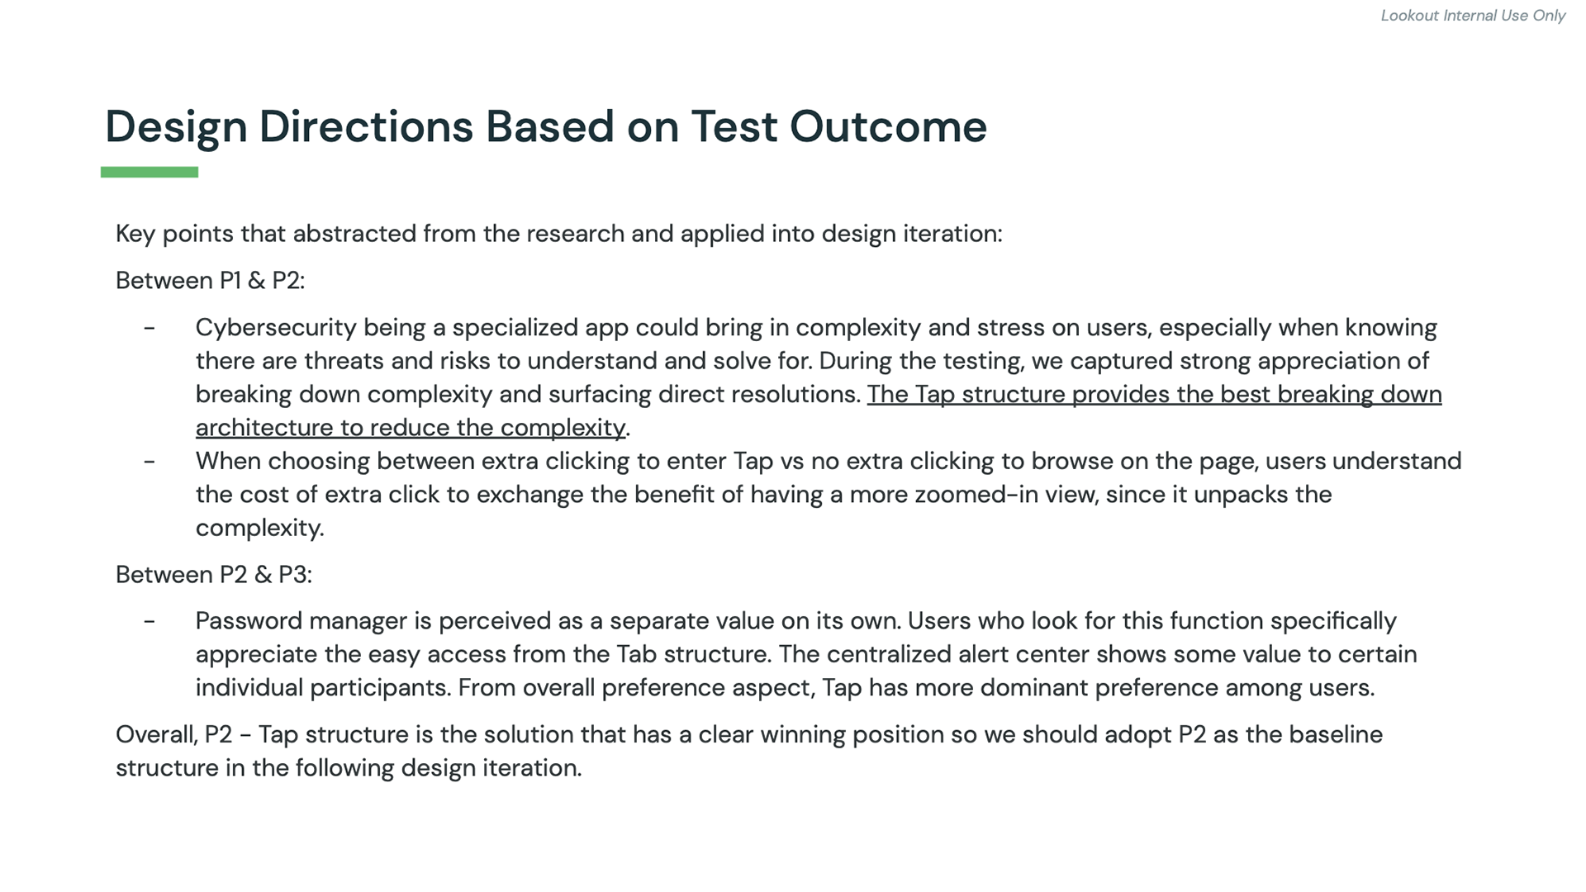The height and width of the screenshot is (892, 1586).
Task: Click the dash bullet before 'Password manager'
Action: [x=150, y=621]
